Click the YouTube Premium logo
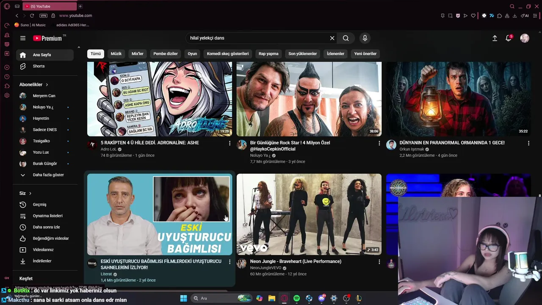 47,38
